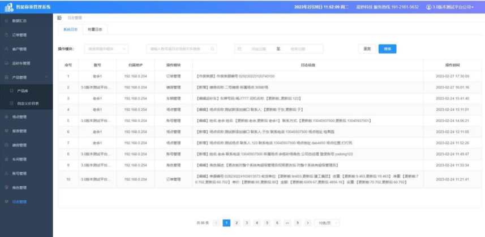Click the 账号管理 user icon

pyautogui.click(x=6, y=173)
